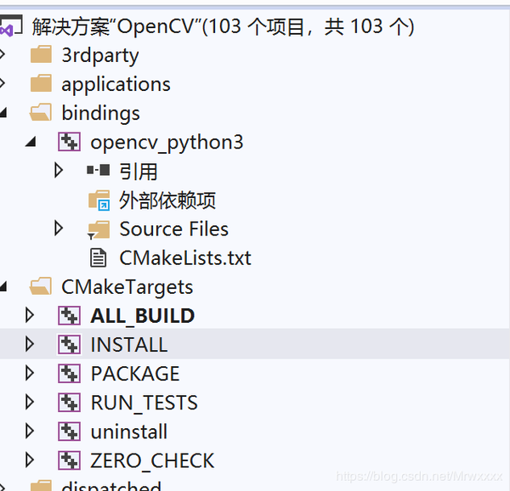The width and height of the screenshot is (510, 491).
Task: Click the PACKAGE project icon
Action: [x=70, y=373]
